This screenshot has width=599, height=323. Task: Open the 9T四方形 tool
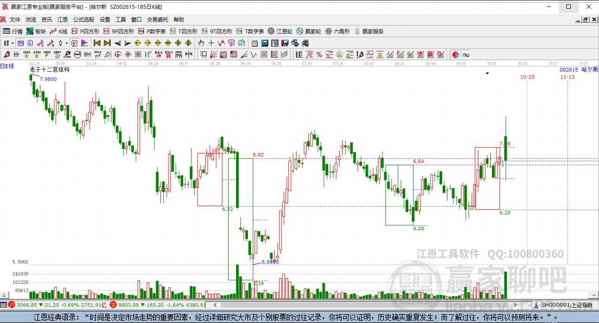click(x=216, y=32)
